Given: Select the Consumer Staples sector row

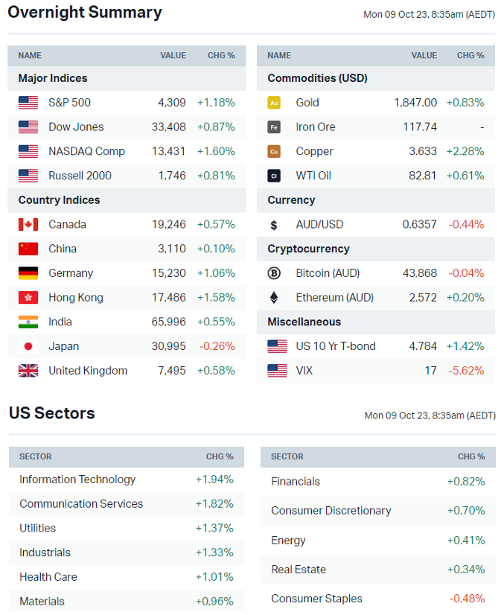Looking at the screenshot, I should coord(316,599).
